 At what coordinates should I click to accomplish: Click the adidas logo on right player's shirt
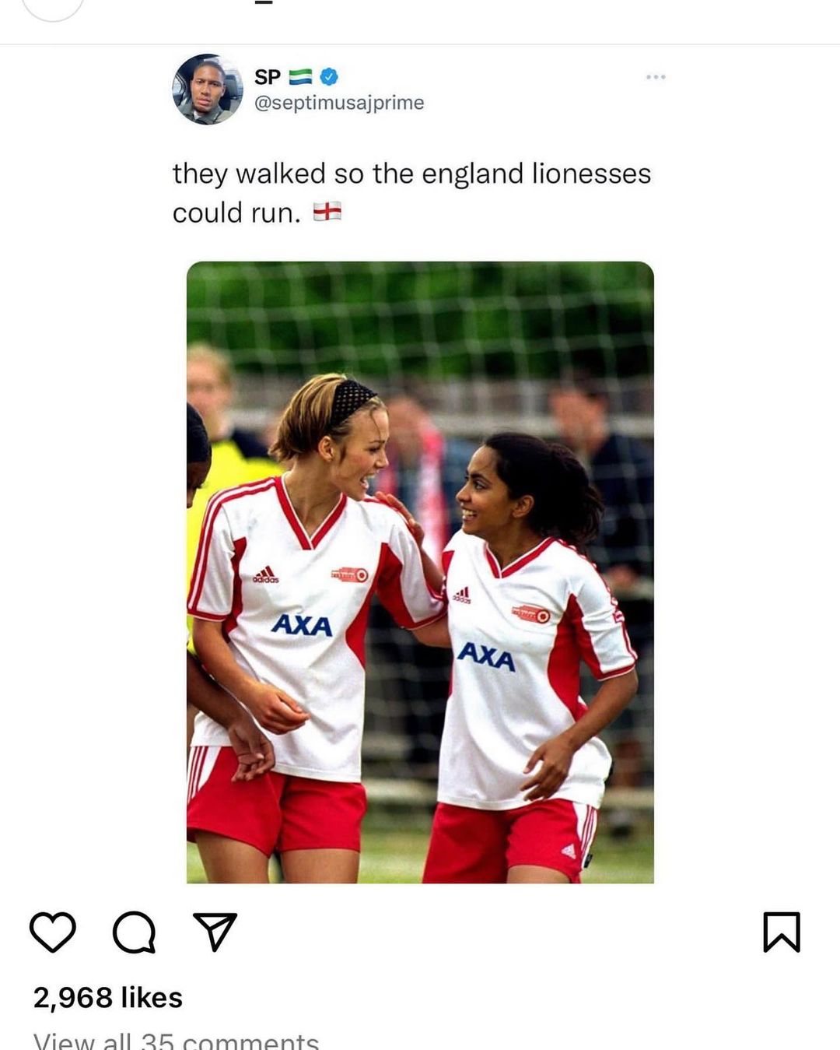click(461, 595)
